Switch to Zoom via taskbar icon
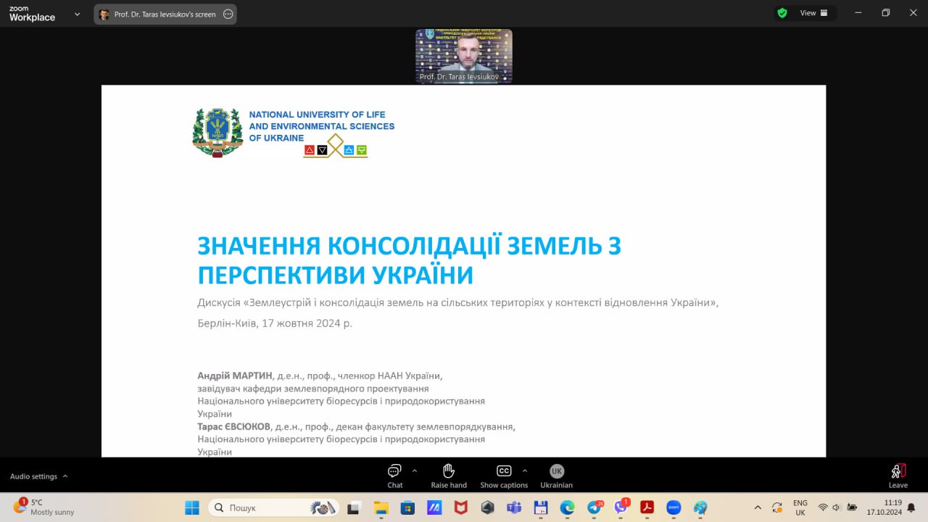 (x=674, y=507)
